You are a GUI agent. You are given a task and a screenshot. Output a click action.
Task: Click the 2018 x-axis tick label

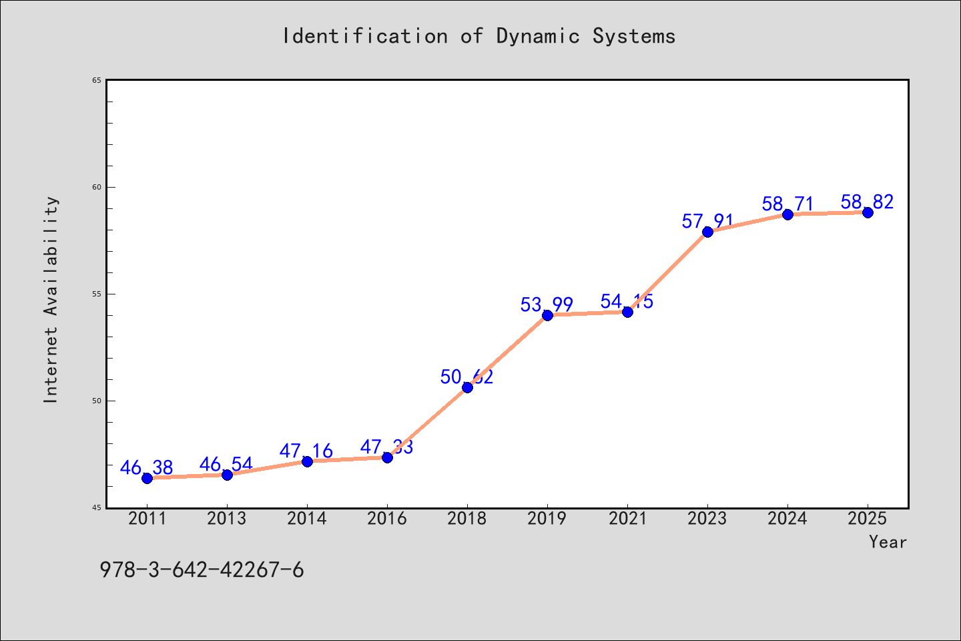[x=467, y=519]
